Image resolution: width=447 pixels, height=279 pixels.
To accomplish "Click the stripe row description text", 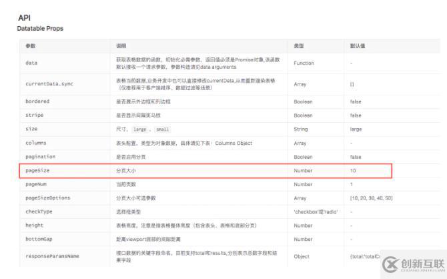I will click(138, 115).
